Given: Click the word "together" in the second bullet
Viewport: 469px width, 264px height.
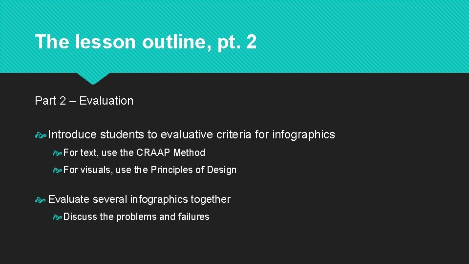Looking at the screenshot, I should (211, 199).
